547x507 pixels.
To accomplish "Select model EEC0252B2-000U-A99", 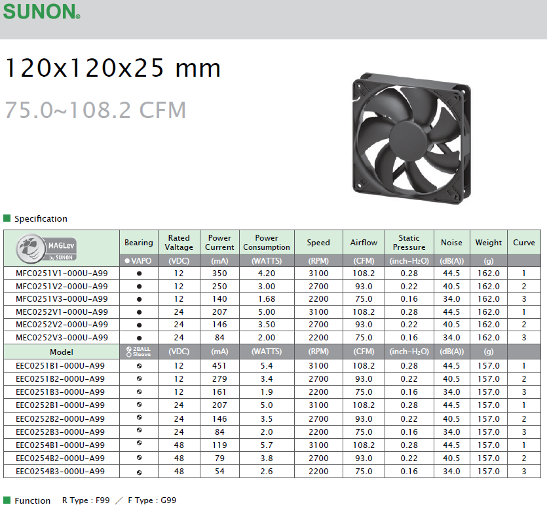I will 60,418.
